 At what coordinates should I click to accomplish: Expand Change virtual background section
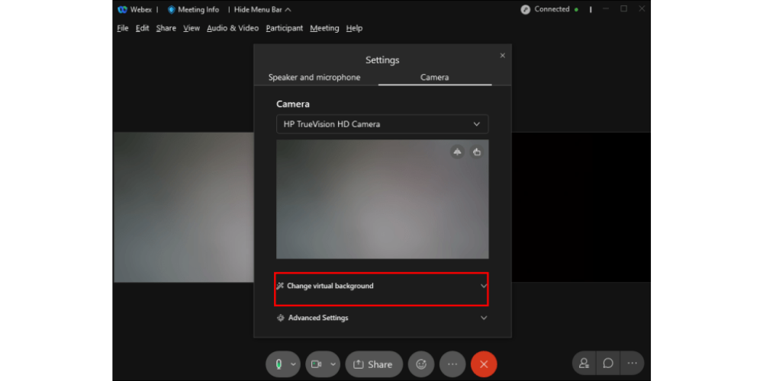[381, 286]
